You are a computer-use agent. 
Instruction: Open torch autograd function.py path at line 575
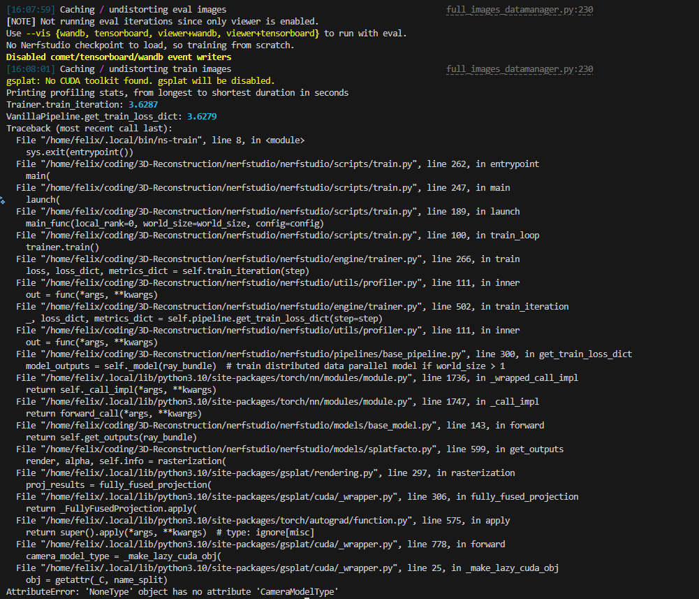coord(223,521)
